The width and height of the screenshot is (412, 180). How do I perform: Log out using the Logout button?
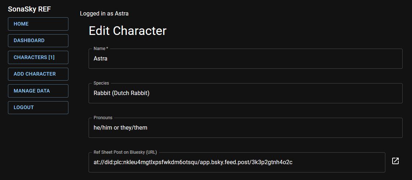(x=38, y=107)
